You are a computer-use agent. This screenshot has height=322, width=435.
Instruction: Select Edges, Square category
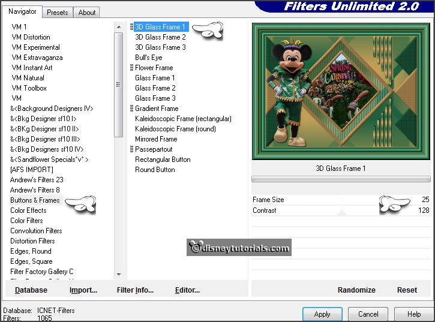click(31, 261)
